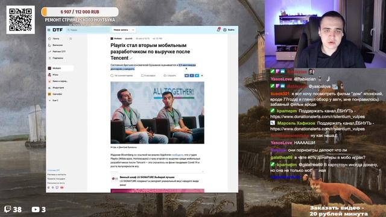This screenshot has height=217, width=386.
Task: Open the donationalerts link in крamepm's message
Action: [318, 116]
